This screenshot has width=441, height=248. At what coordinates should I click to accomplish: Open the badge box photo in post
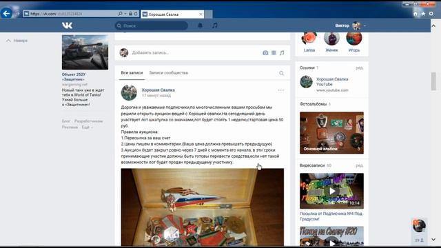(x=202, y=207)
